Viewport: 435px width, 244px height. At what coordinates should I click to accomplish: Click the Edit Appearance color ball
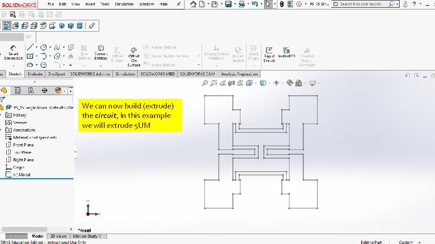coord(290,83)
